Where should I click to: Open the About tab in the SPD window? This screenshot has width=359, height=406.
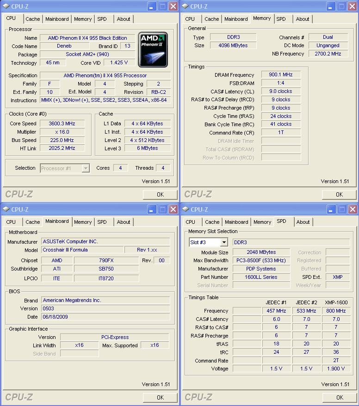point(303,222)
